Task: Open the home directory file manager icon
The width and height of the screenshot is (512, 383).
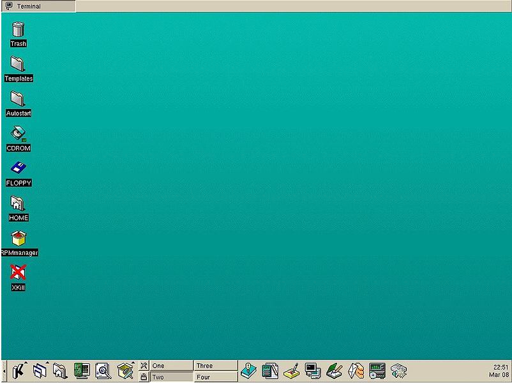Action: 61,370
